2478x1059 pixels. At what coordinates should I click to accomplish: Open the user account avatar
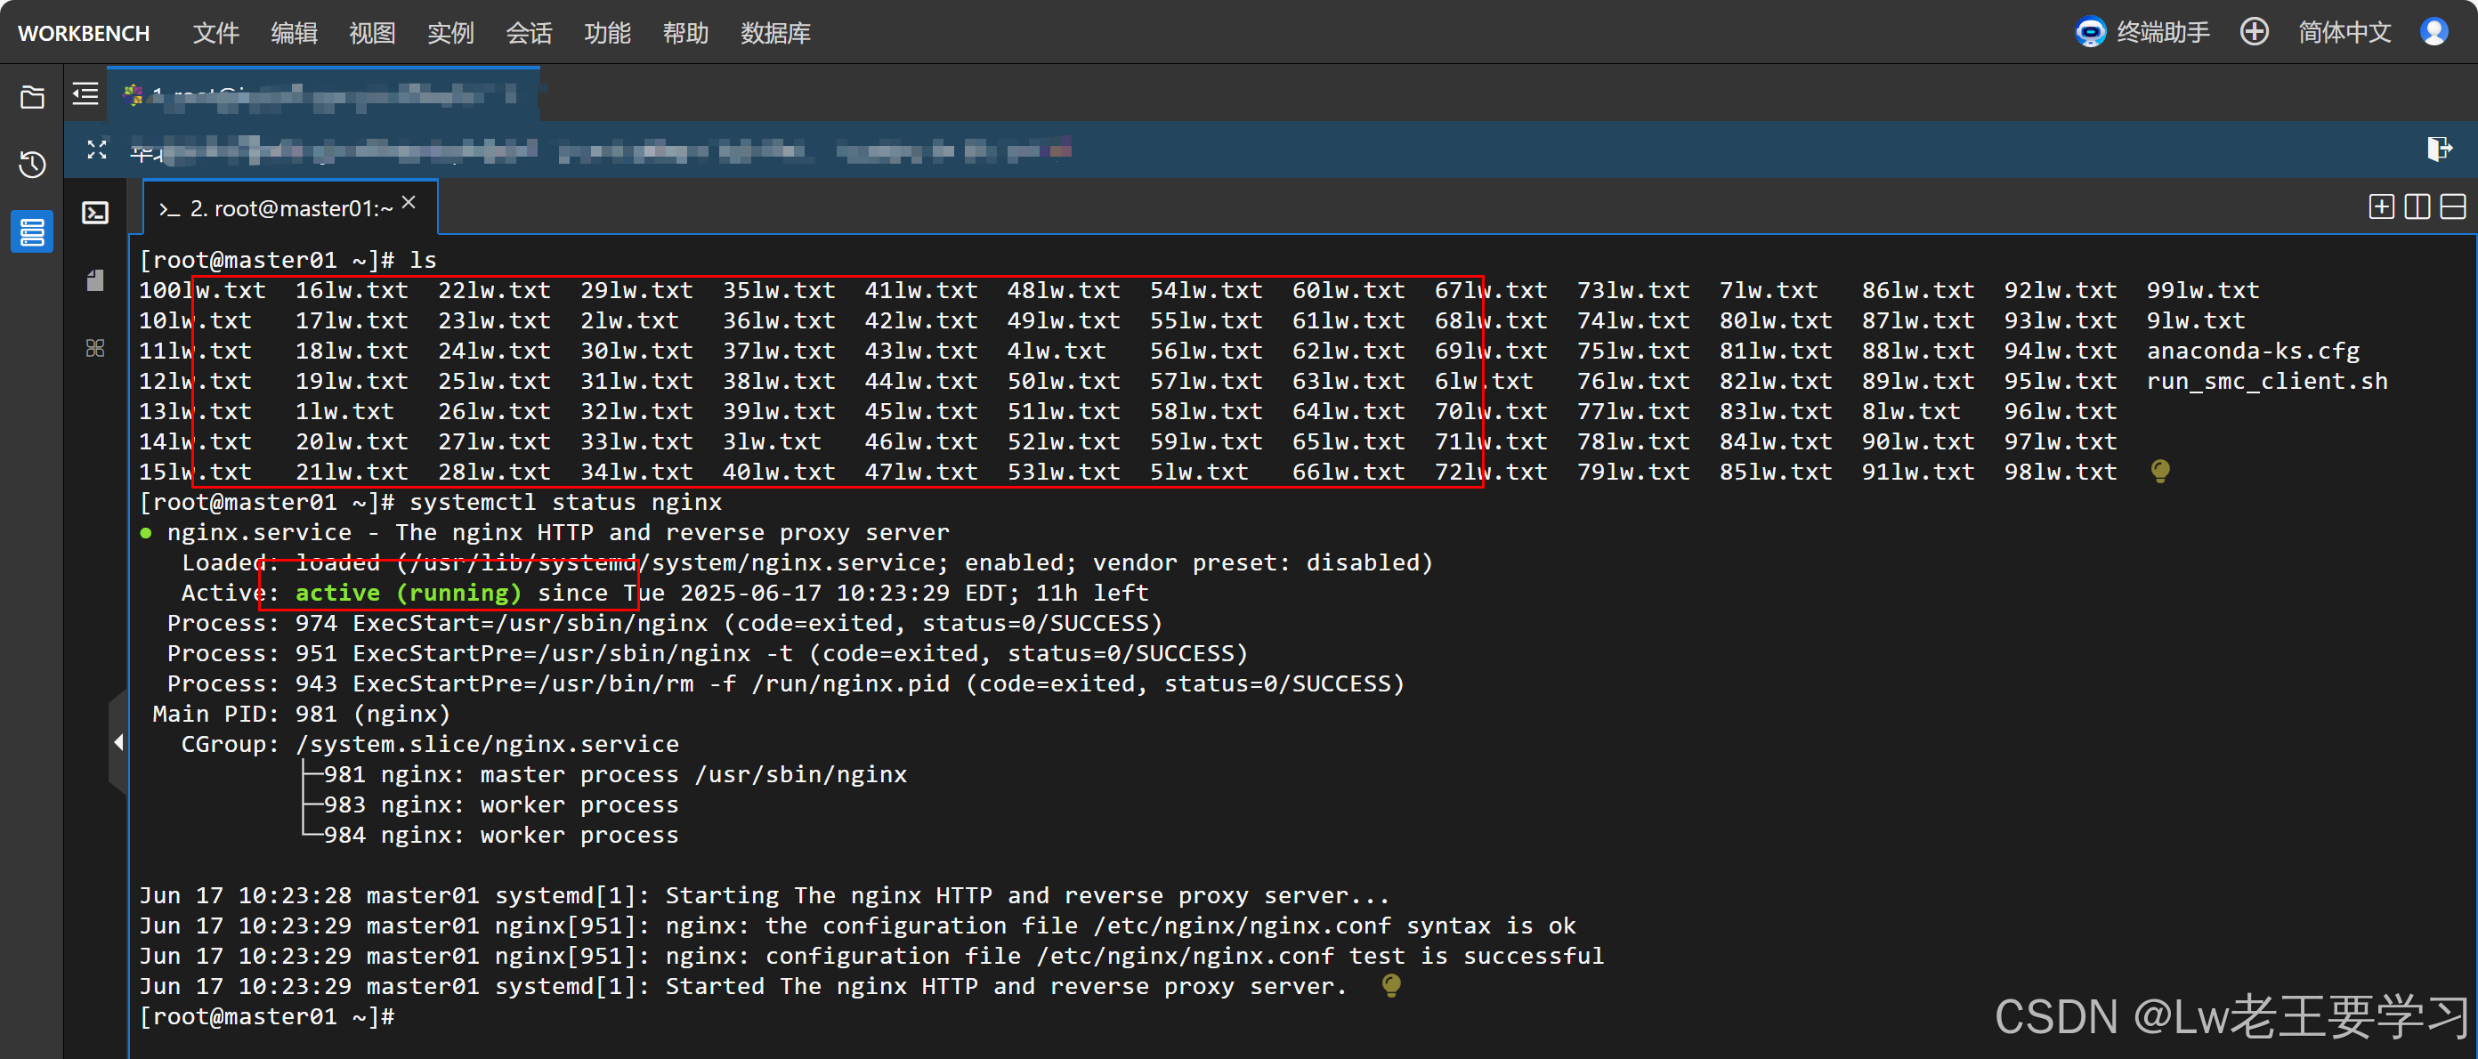pos(2433,32)
